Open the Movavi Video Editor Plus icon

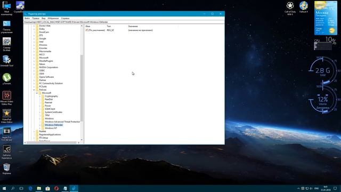tap(6, 98)
